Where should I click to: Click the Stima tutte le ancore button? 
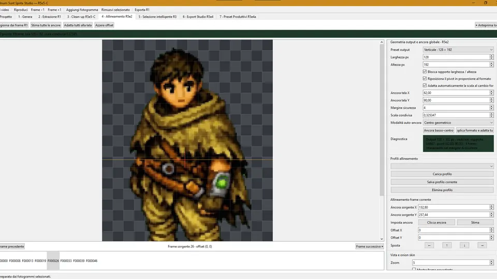pos(46,25)
